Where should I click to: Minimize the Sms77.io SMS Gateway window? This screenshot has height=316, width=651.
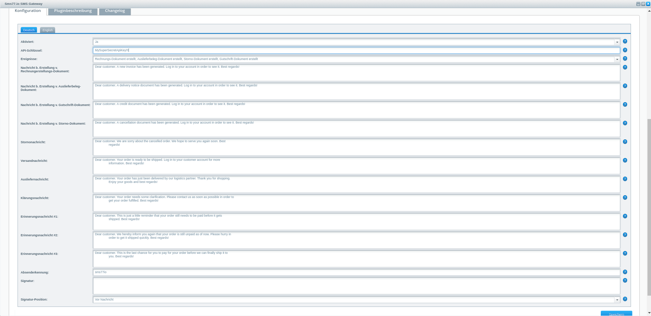pyautogui.click(x=638, y=4)
